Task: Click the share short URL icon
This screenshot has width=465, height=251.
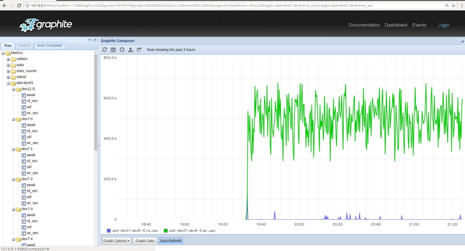Action: click(x=139, y=50)
